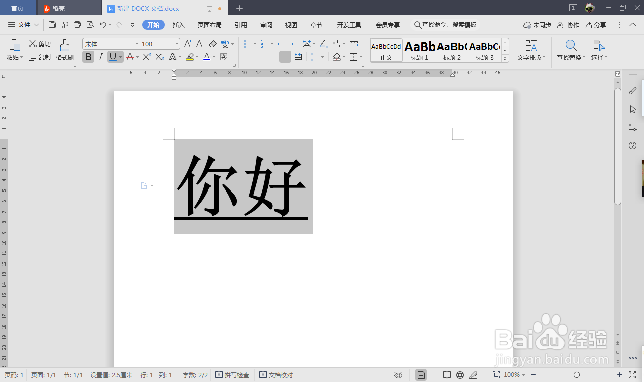Switch to Web layout view (globe icon)

(x=460, y=375)
